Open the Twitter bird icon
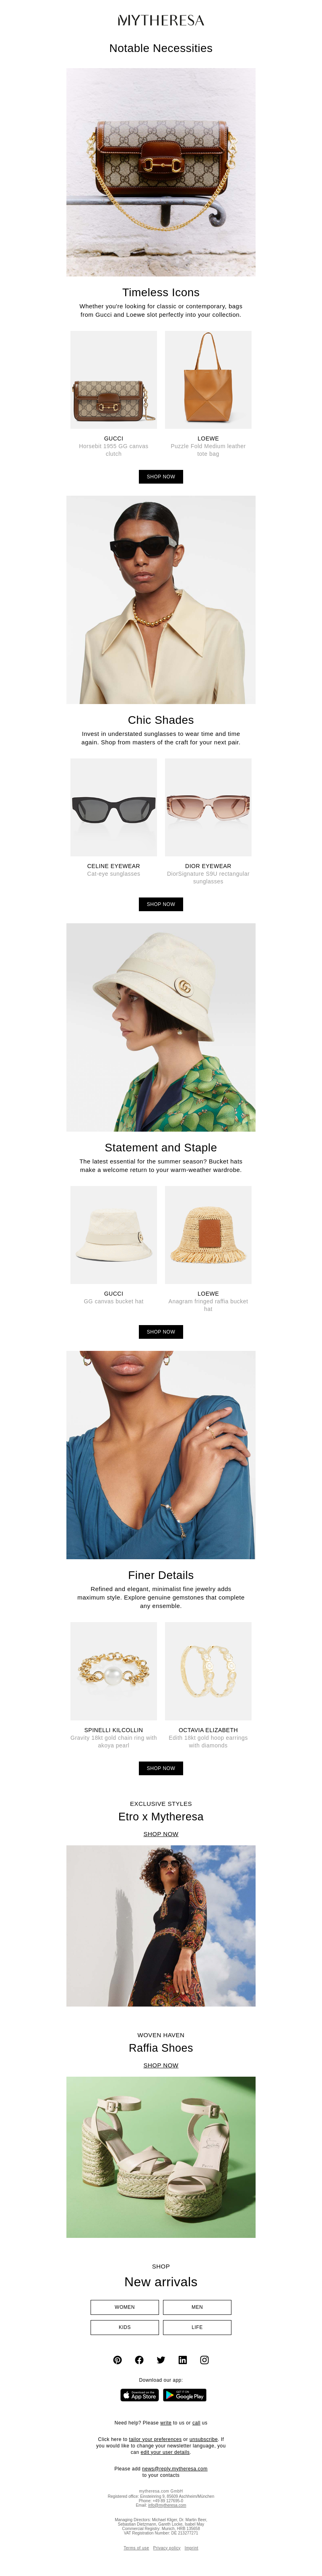Image resolution: width=322 pixels, height=2576 pixels. pyautogui.click(x=161, y=2360)
